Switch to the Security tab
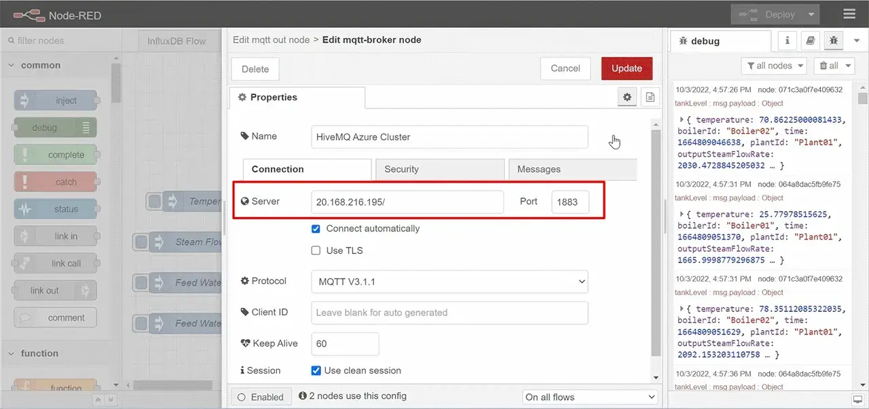The width and height of the screenshot is (869, 409). tap(439, 169)
